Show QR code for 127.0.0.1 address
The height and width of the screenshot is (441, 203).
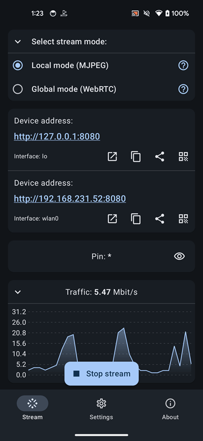pyautogui.click(x=183, y=157)
